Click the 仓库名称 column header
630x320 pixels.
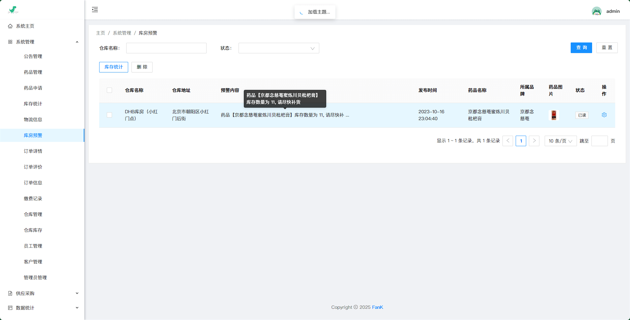134,90
